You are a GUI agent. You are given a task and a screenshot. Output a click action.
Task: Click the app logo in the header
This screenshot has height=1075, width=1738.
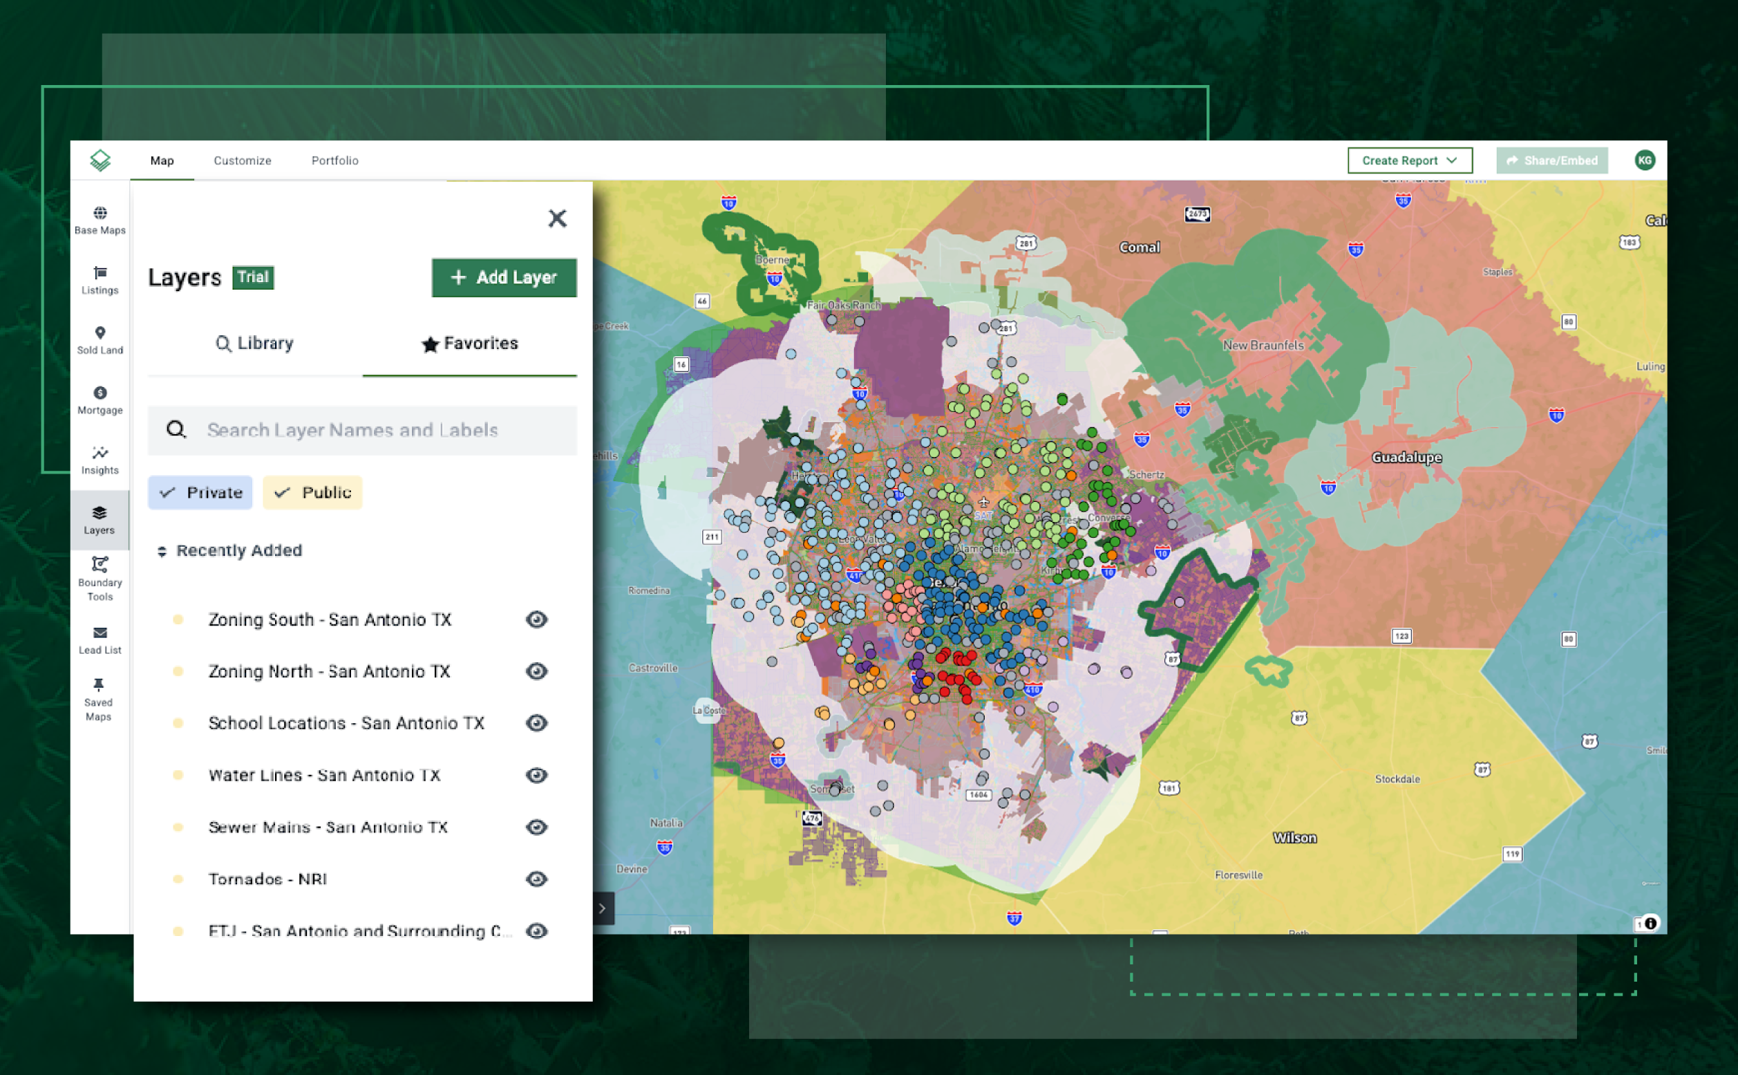100,160
